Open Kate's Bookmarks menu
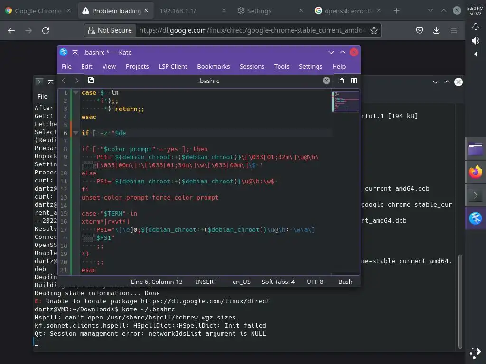The width and height of the screenshot is (486, 364). 213,66
